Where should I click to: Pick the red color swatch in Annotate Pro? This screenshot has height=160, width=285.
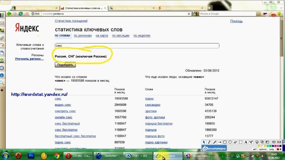tap(275, 146)
